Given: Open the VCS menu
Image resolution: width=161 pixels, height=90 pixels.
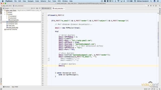Looking at the screenshot, I should click(x=59, y=1).
